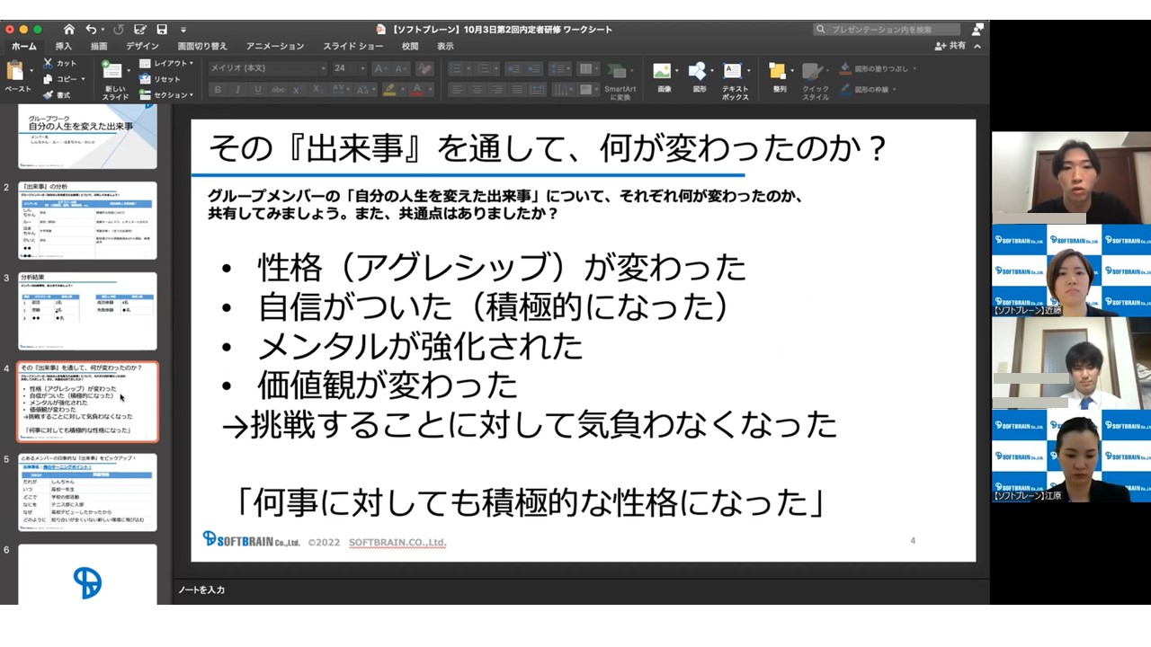Click the 共有 share button
1151x647 pixels.
pos(951,46)
